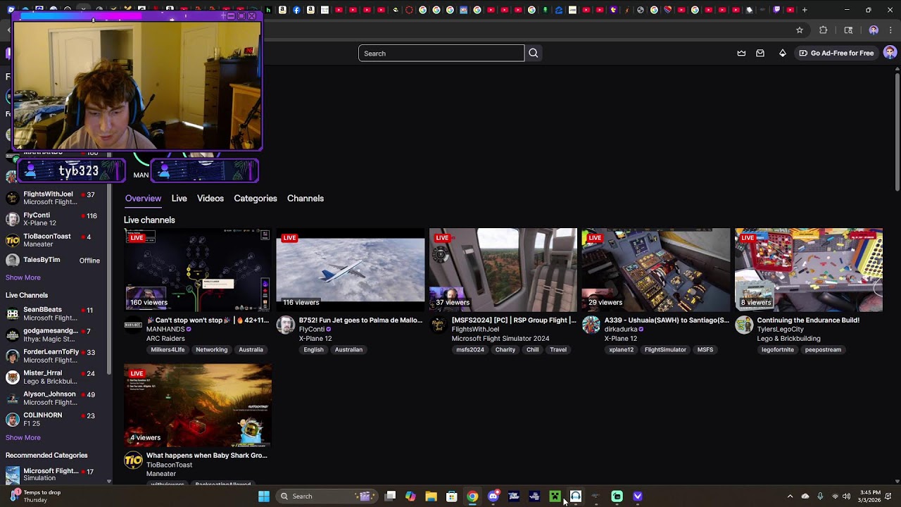Click the Networking tag
Viewport: 901px width, 507px height.
click(212, 350)
